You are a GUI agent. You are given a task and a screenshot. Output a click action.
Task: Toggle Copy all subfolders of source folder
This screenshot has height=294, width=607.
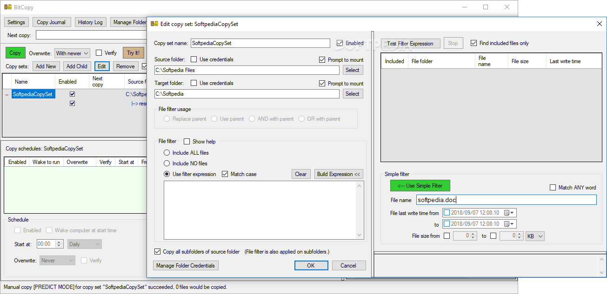(x=157, y=252)
